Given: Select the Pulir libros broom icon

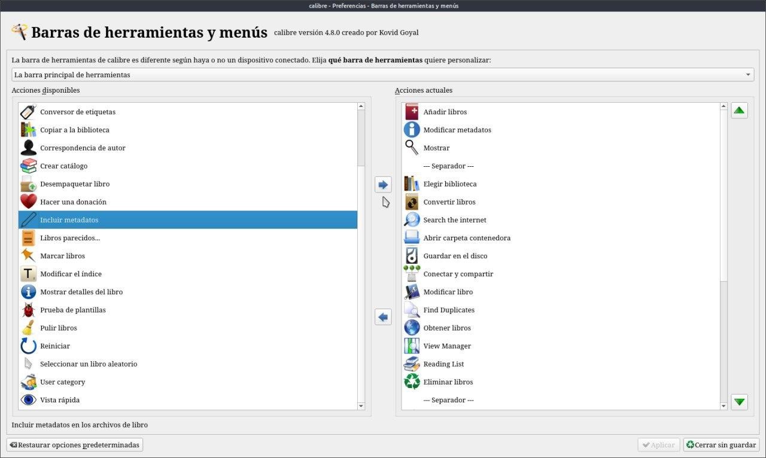Looking at the screenshot, I should tap(28, 328).
